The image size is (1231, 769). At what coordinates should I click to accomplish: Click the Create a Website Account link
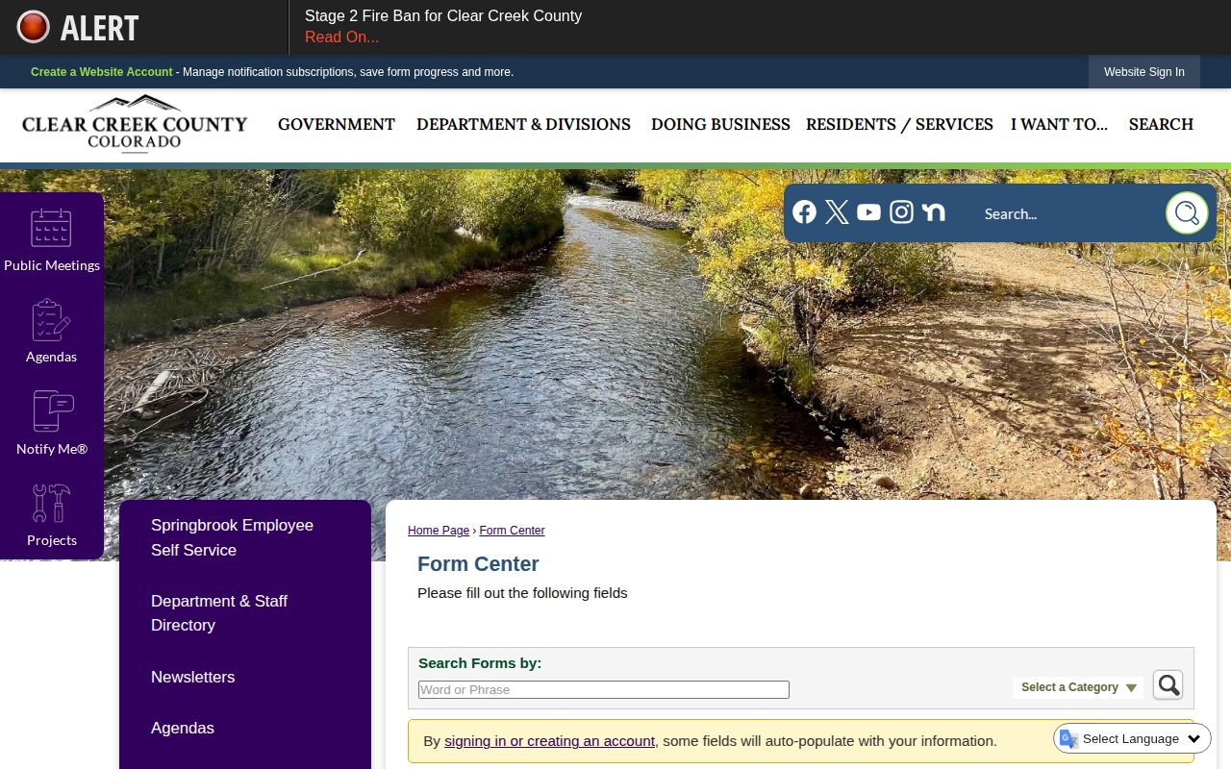(102, 72)
